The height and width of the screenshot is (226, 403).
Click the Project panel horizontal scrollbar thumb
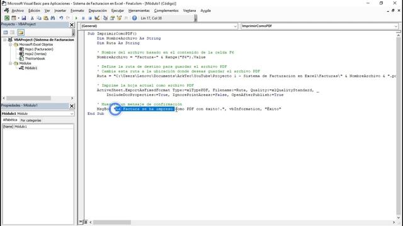(28, 98)
